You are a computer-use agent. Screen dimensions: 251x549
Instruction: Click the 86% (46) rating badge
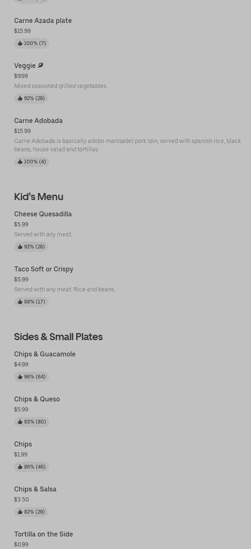pyautogui.click(x=32, y=467)
